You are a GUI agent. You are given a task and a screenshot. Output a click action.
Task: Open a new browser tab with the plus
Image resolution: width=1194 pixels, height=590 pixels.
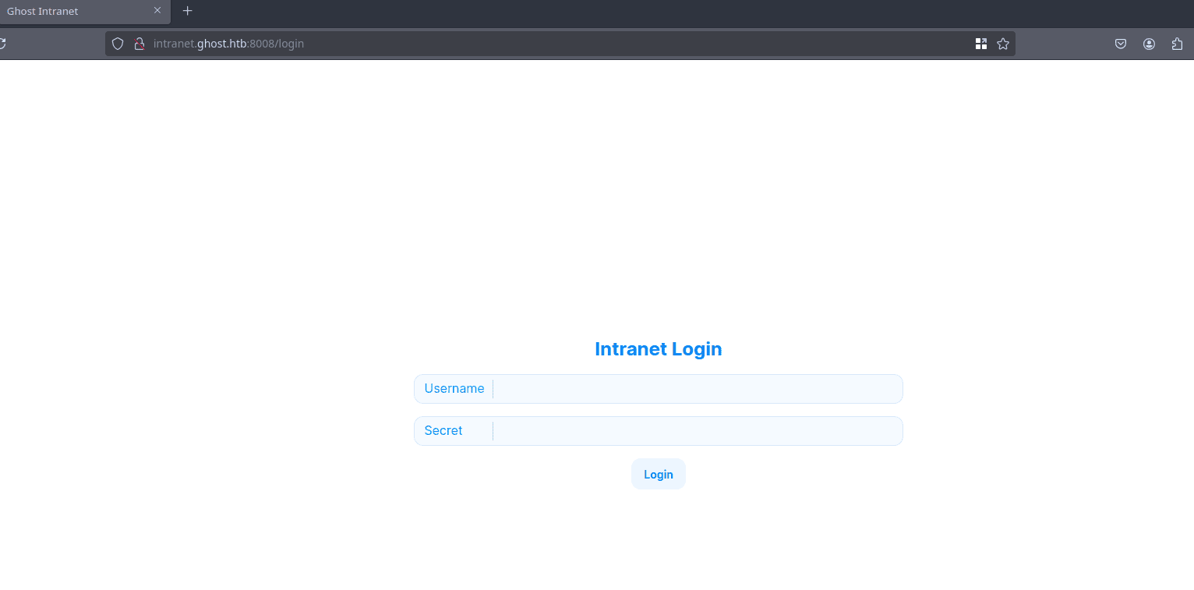(187, 11)
